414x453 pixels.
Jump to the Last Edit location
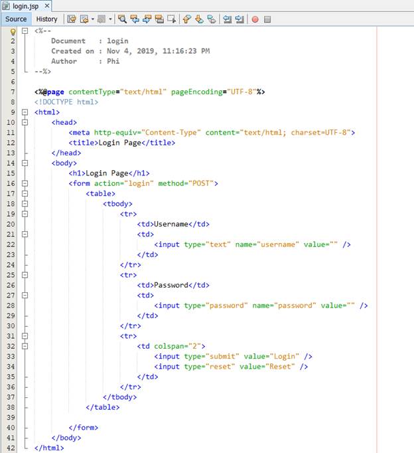(x=71, y=19)
